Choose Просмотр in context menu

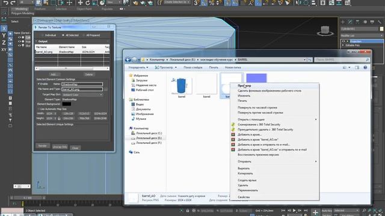pyautogui.click(x=275, y=86)
